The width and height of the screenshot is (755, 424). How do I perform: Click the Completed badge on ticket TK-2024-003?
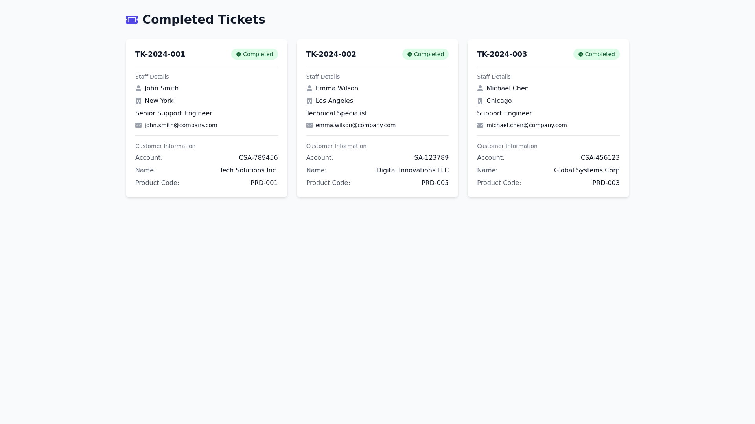[596, 54]
